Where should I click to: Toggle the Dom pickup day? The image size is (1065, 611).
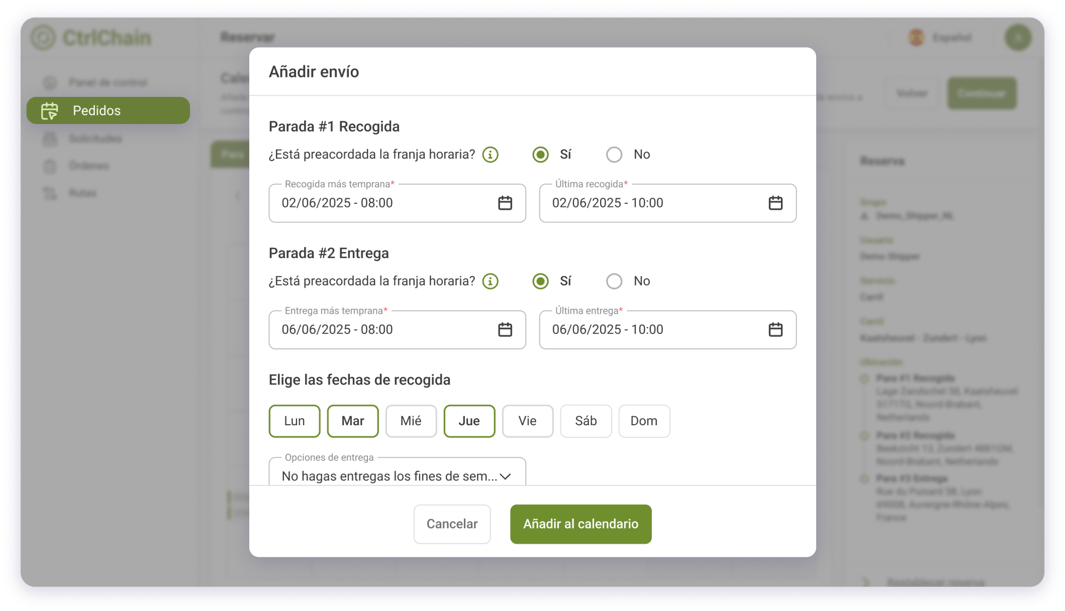[x=644, y=421]
